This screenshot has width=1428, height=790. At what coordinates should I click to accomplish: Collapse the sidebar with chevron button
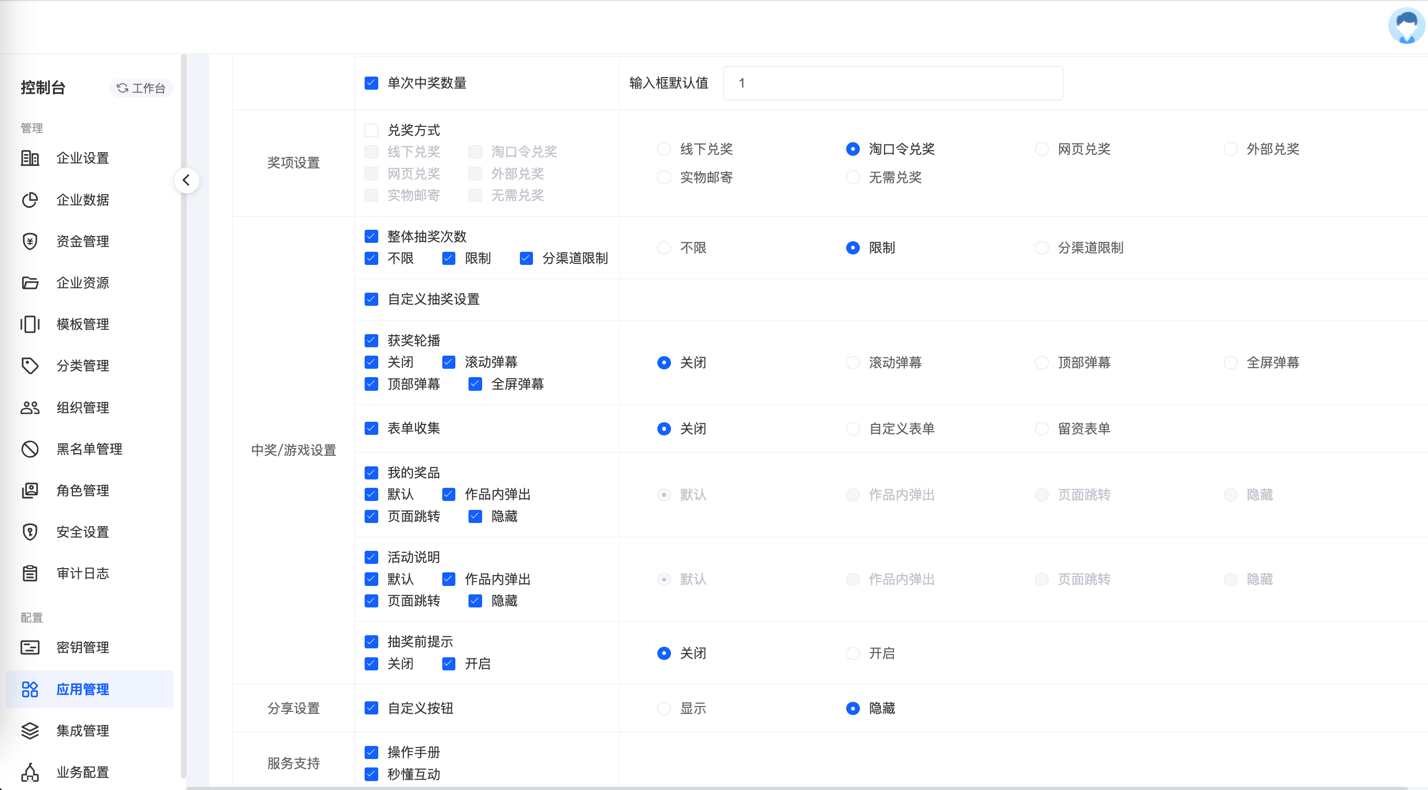pos(186,180)
